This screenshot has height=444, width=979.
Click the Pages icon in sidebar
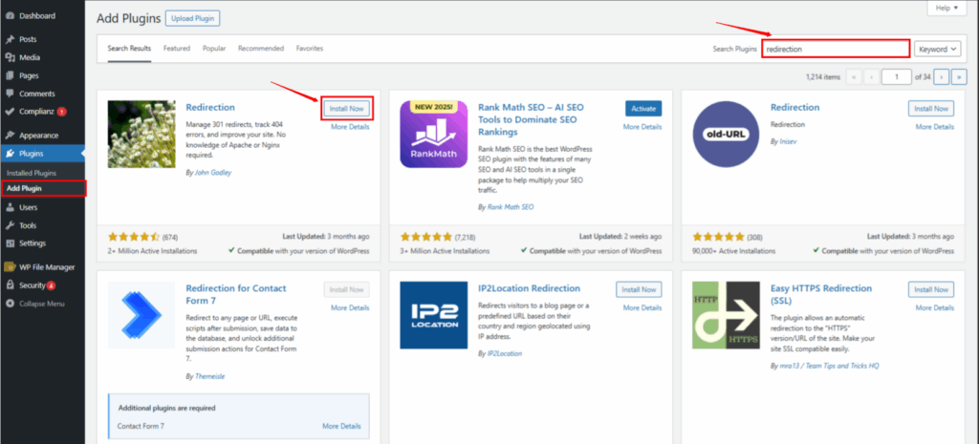pyautogui.click(x=10, y=75)
